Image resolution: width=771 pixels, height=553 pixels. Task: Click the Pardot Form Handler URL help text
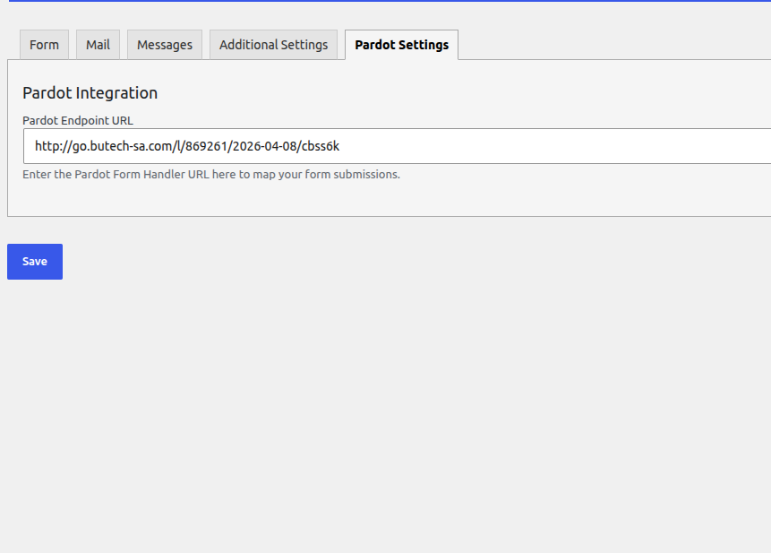tap(211, 175)
